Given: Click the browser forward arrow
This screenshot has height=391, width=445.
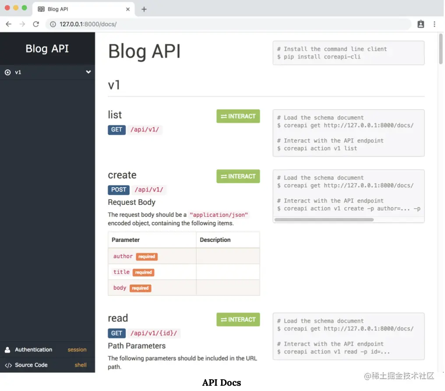Looking at the screenshot, I should 22,24.
